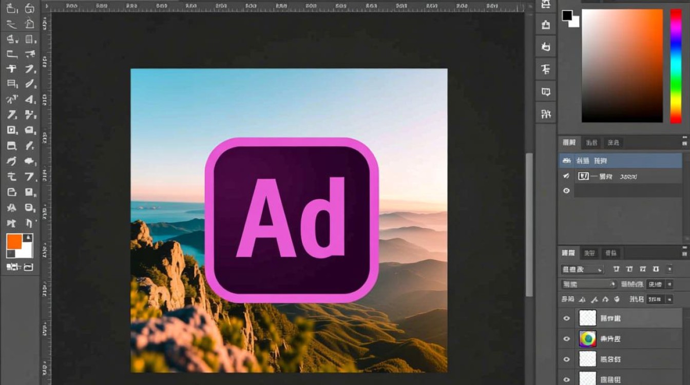Toggle the eye icon on the highlighted blue row
Viewport: 690px width, 385px height.
click(566, 161)
